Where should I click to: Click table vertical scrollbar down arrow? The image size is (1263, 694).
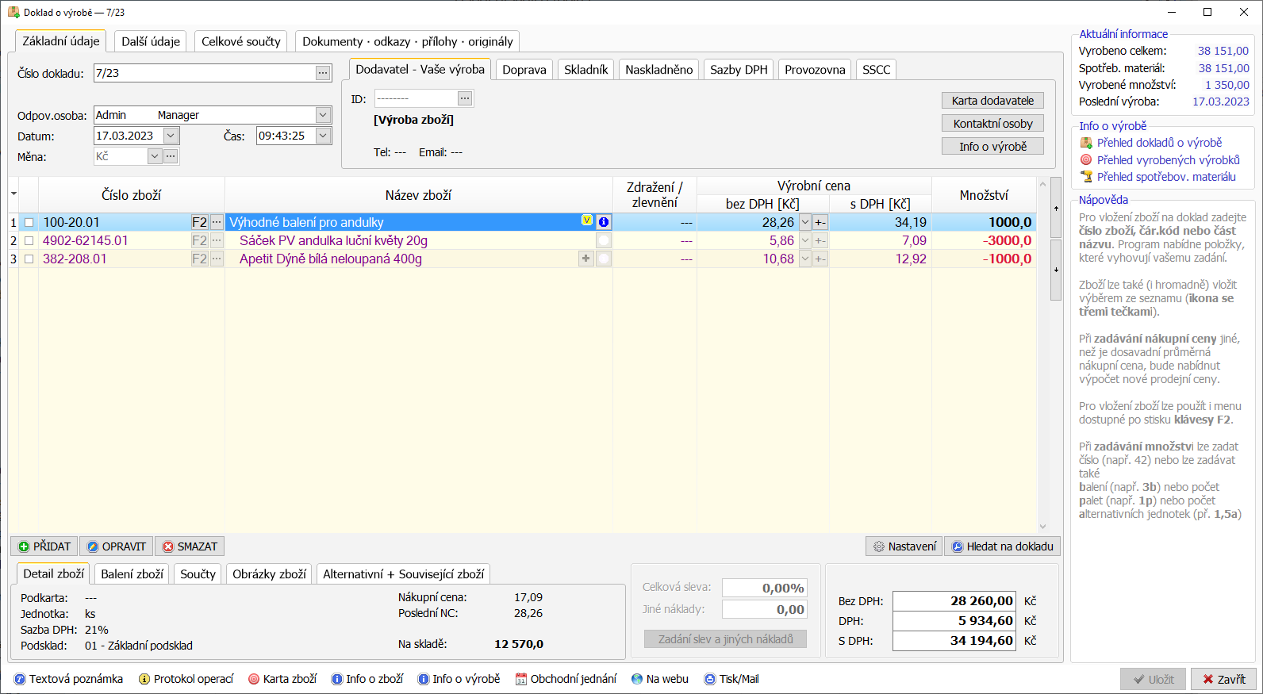(x=1042, y=526)
